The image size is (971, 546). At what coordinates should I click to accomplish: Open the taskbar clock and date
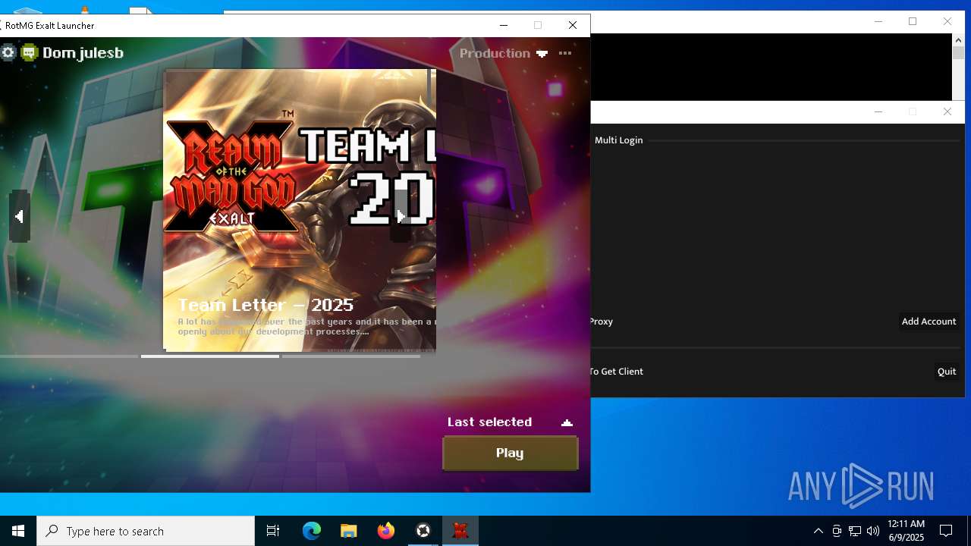pos(906,531)
